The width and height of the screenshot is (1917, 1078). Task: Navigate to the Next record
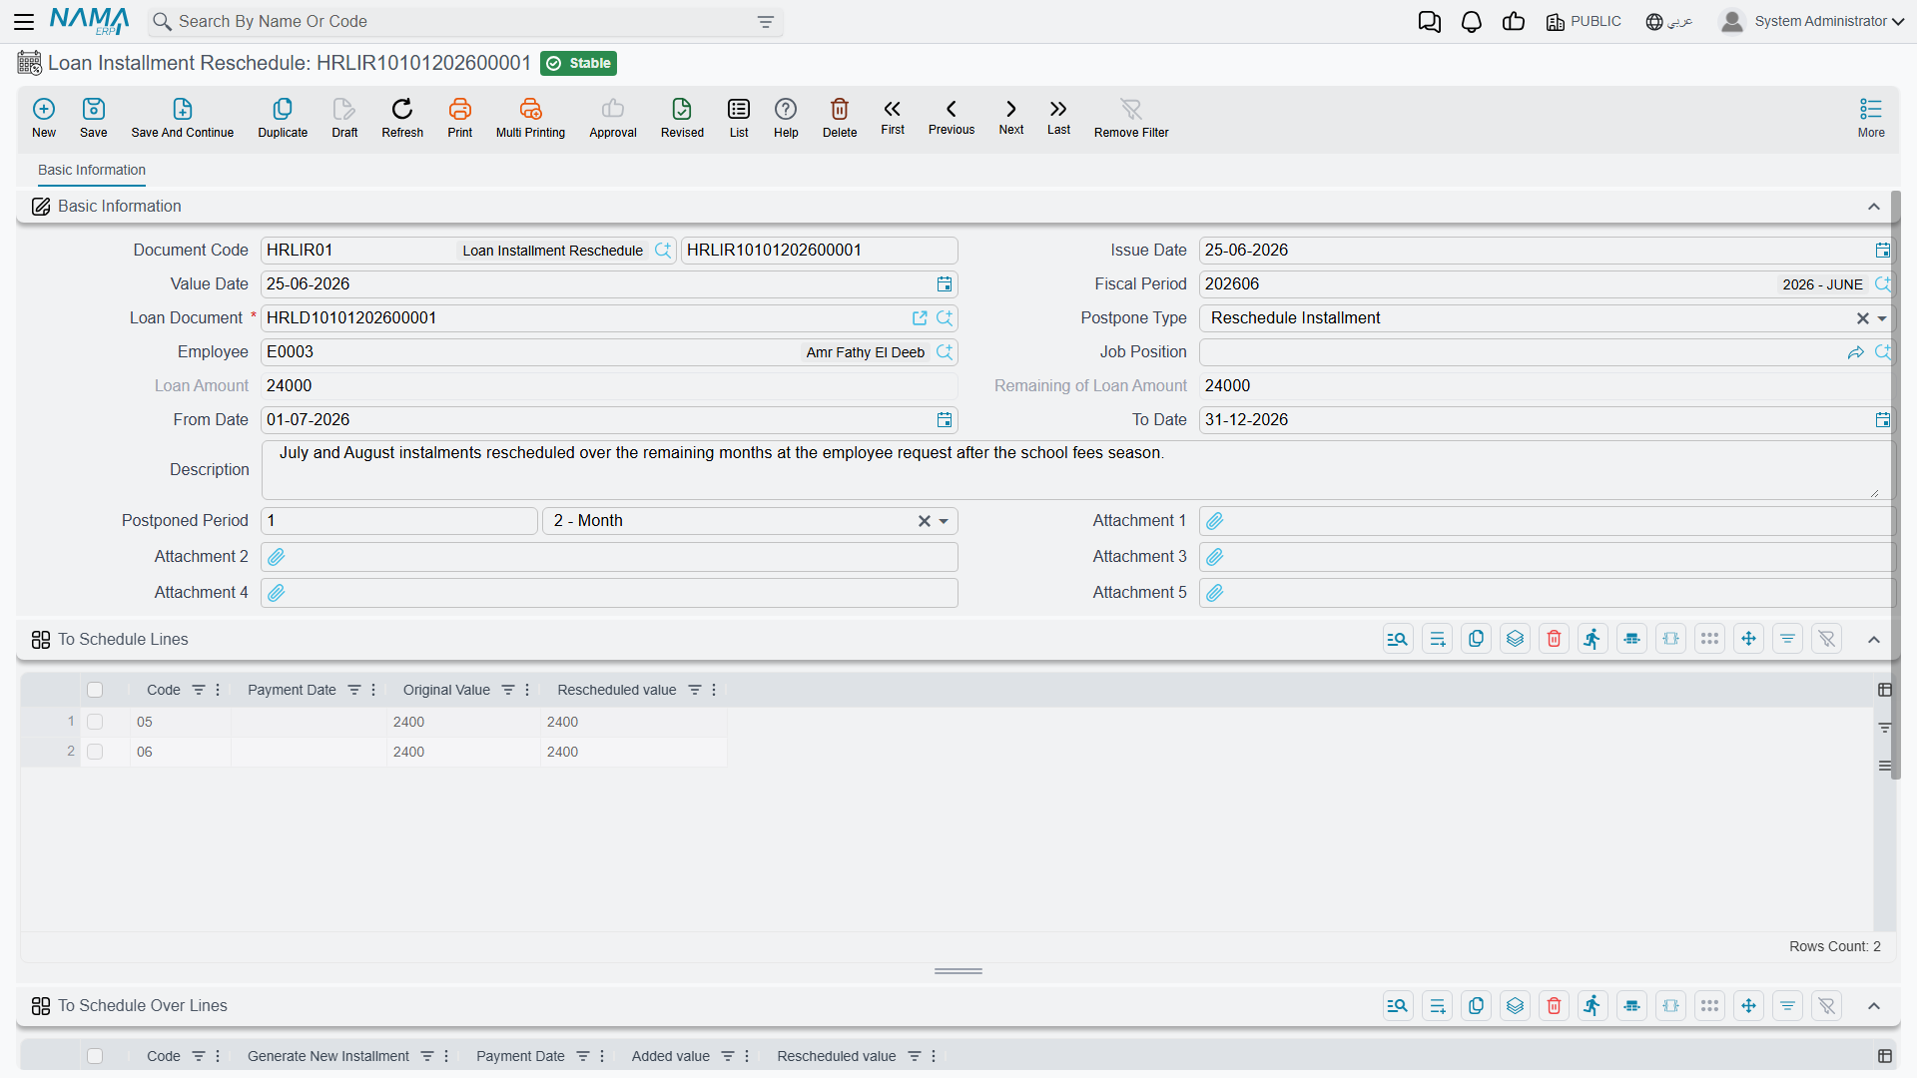[1011, 116]
